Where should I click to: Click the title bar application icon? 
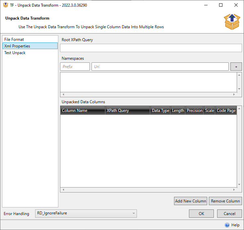(x=6, y=5)
